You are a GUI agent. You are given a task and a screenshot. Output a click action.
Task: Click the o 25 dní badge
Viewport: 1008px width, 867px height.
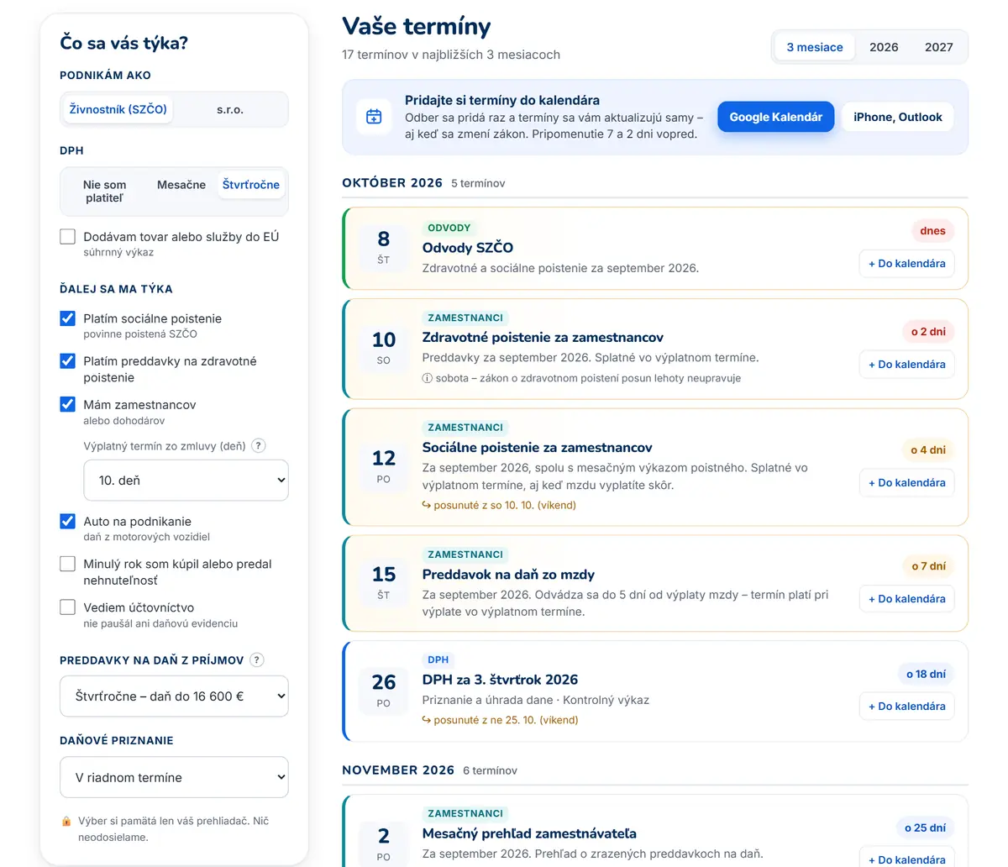point(925,828)
